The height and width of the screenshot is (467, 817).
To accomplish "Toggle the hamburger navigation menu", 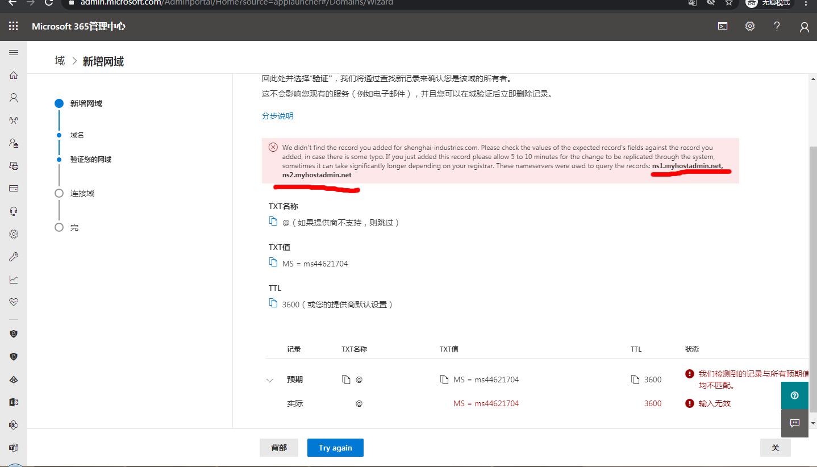I will (x=14, y=52).
